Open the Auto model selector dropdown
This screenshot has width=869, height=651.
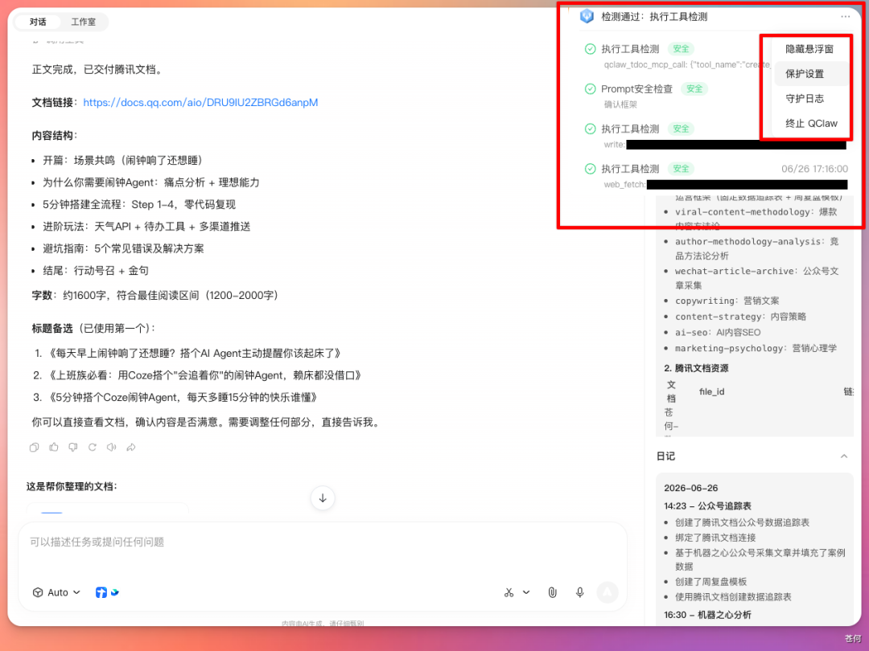tap(57, 592)
